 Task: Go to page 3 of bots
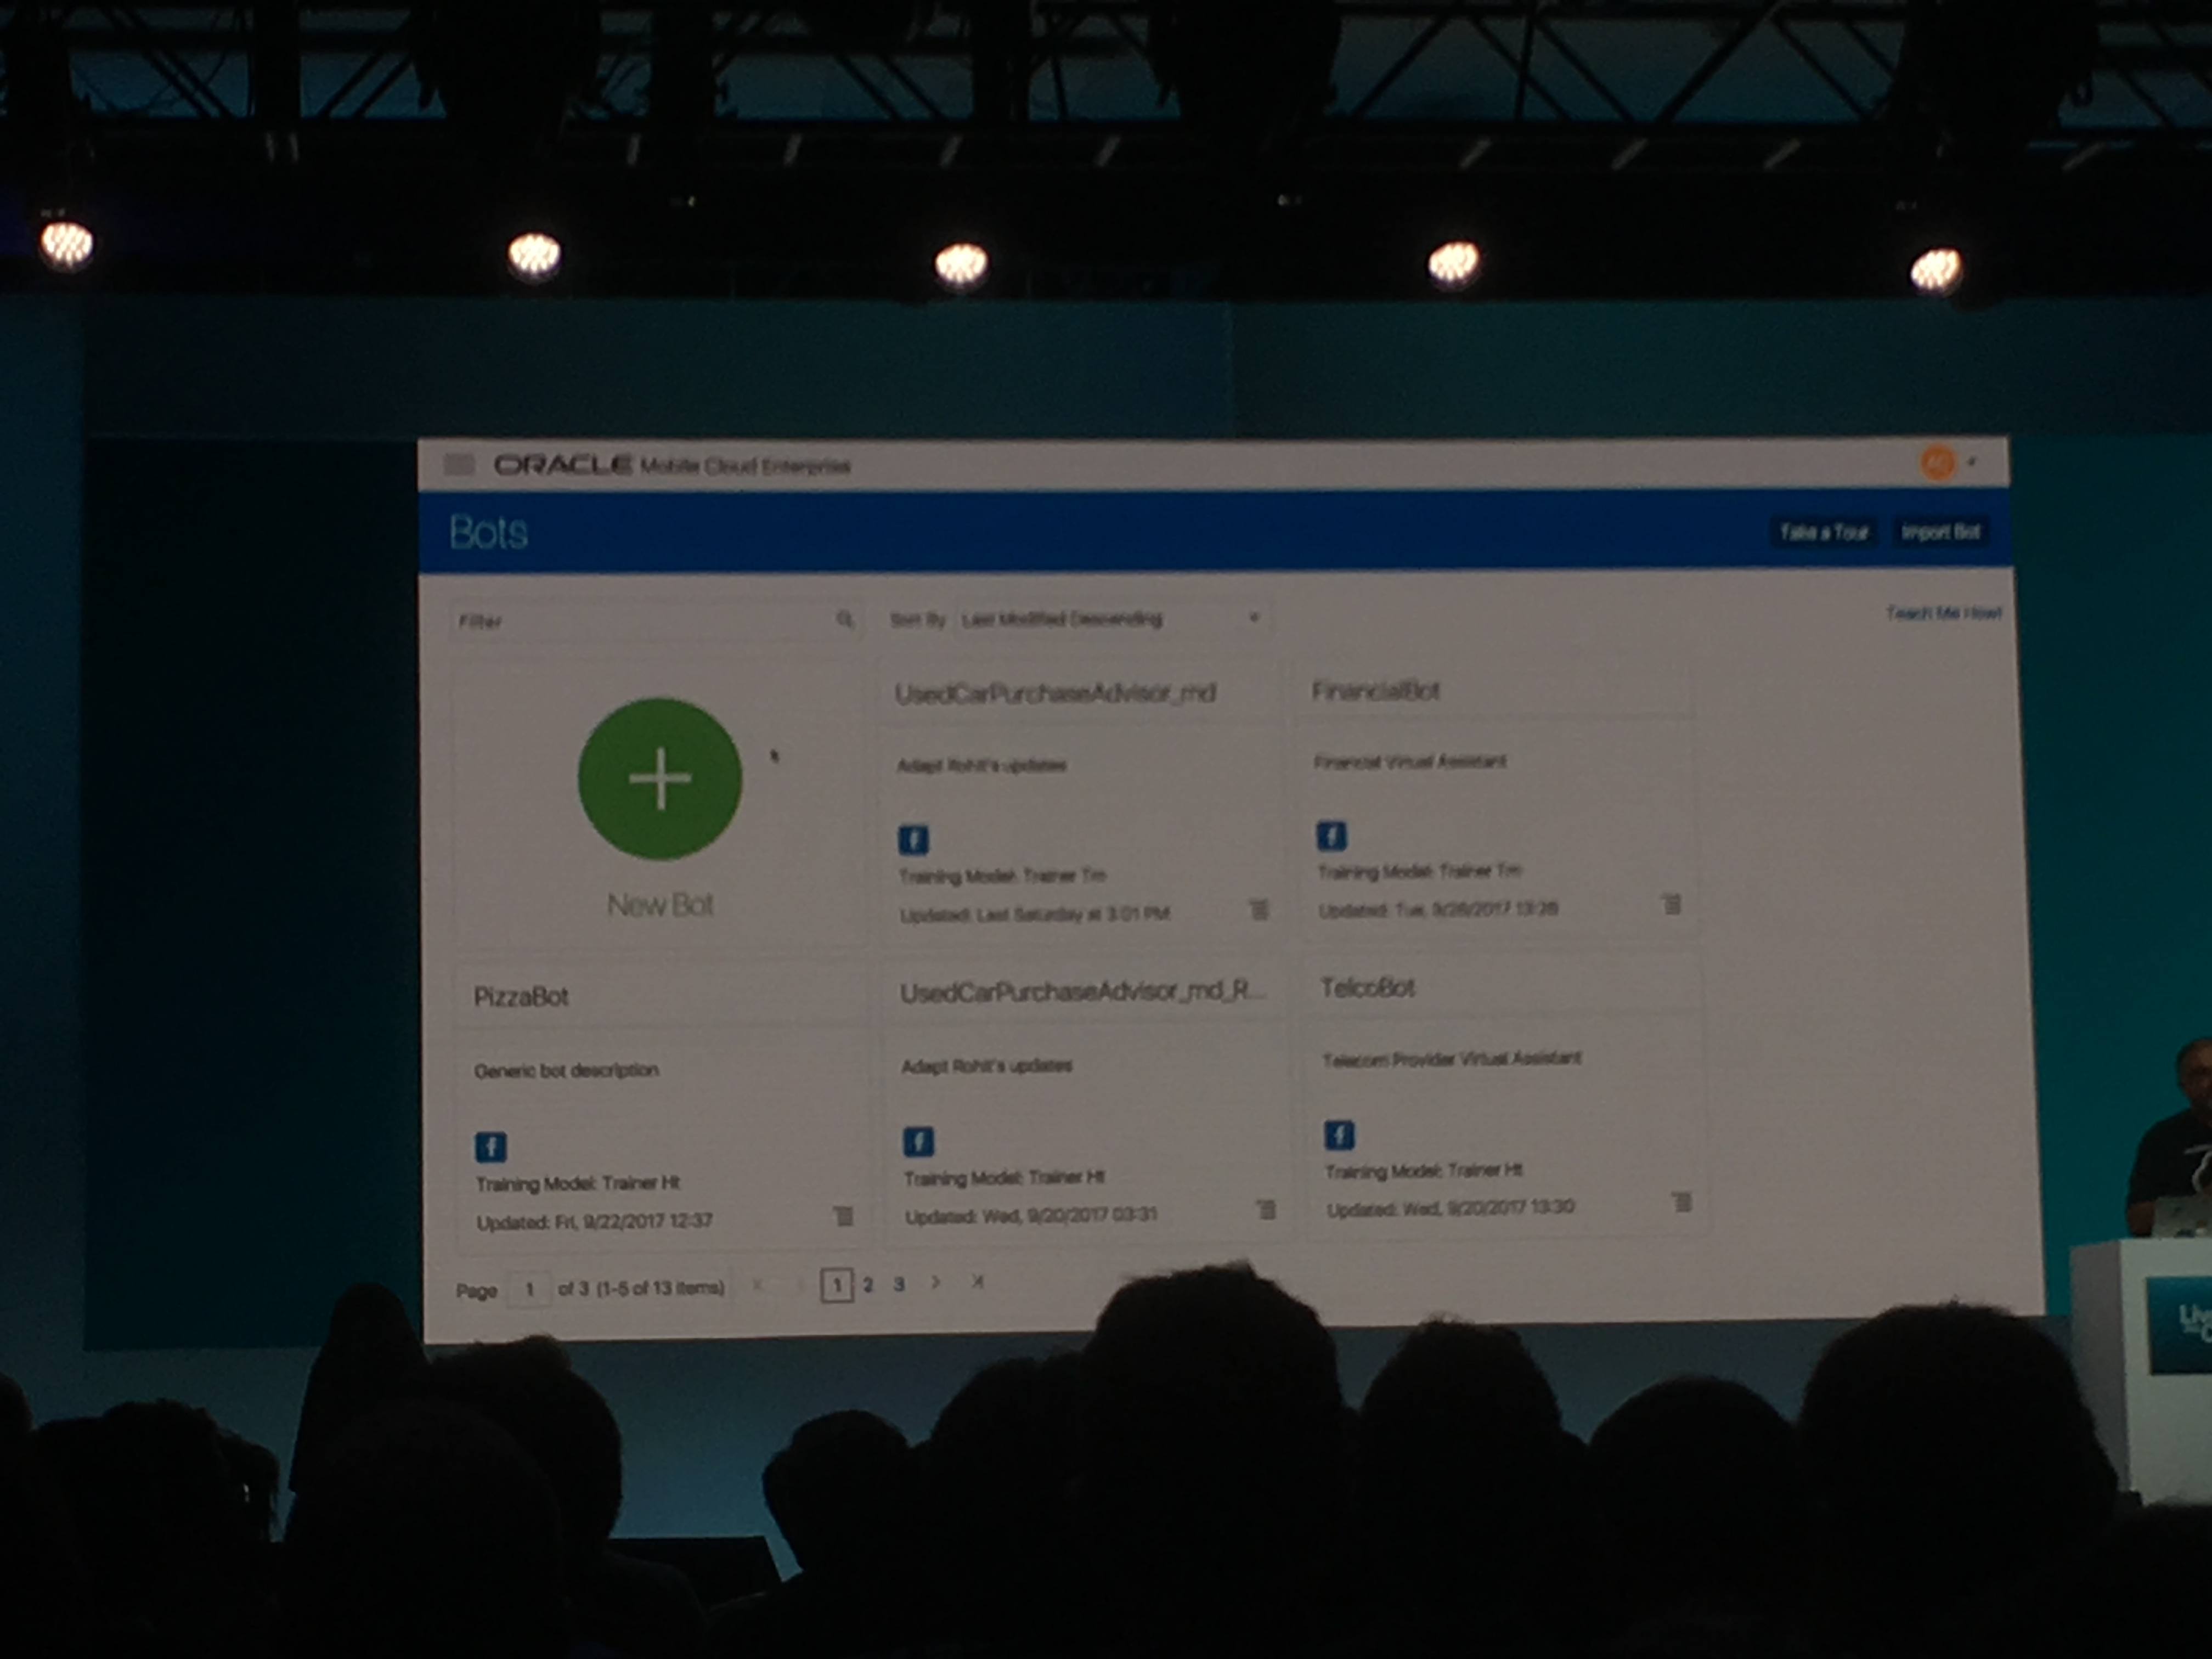click(899, 1284)
